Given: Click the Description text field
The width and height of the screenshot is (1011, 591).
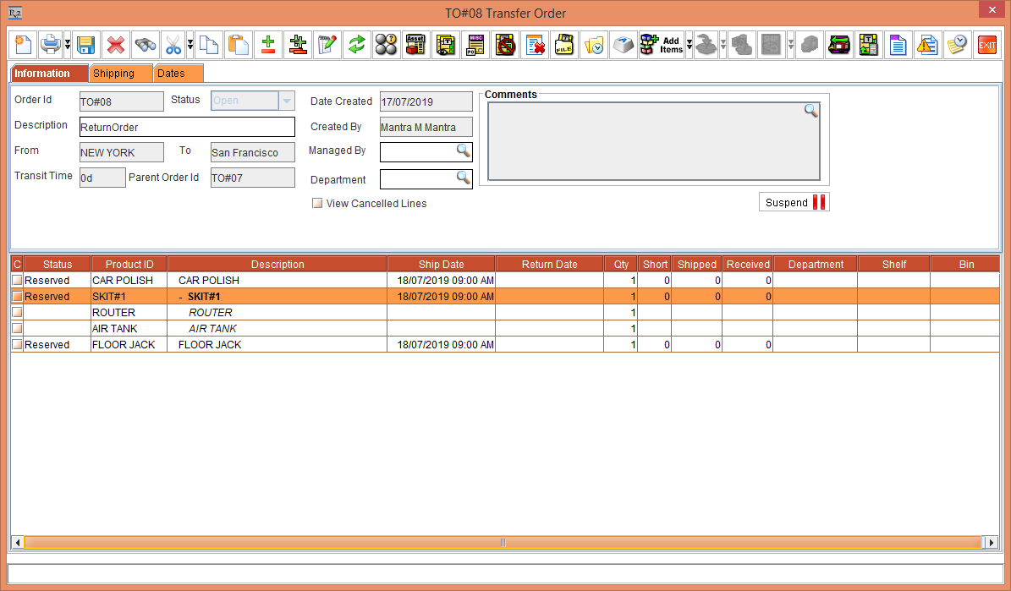Looking at the screenshot, I should (x=187, y=127).
